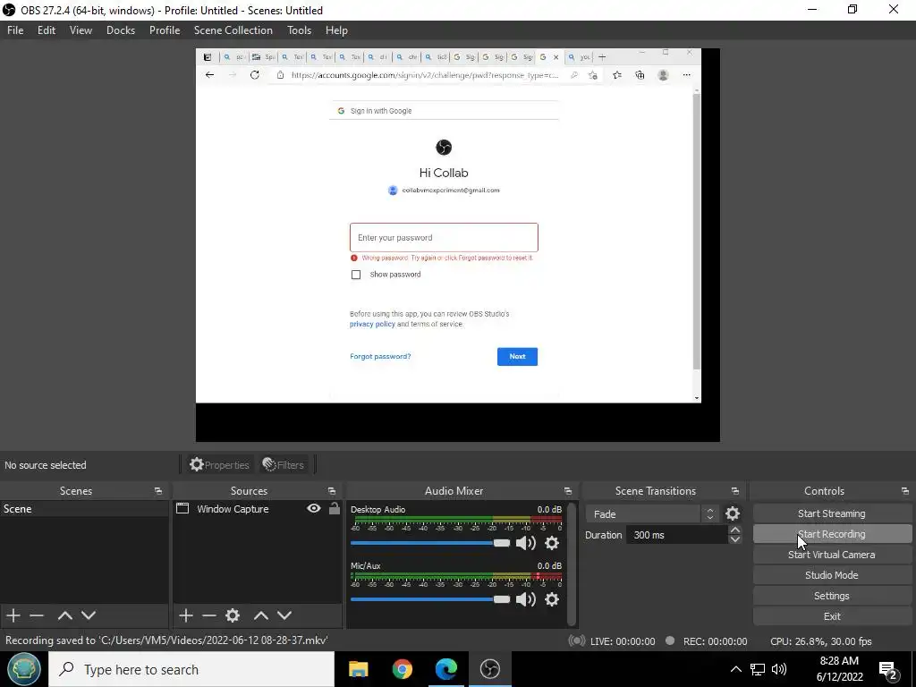Viewport: 916px width, 687px height.
Task: Click the Exit button
Action: click(x=831, y=616)
